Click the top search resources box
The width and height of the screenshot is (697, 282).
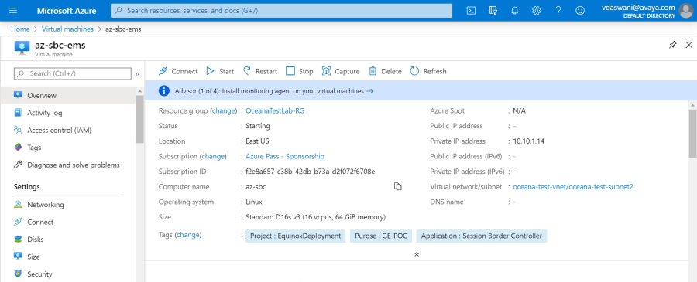pyautogui.click(x=281, y=11)
